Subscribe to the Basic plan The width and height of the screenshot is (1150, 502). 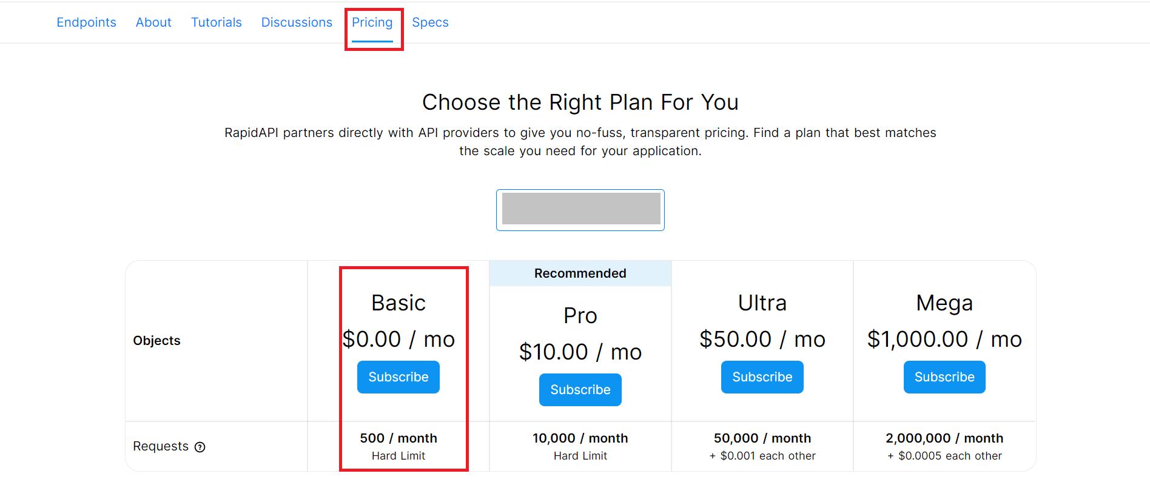click(x=398, y=377)
